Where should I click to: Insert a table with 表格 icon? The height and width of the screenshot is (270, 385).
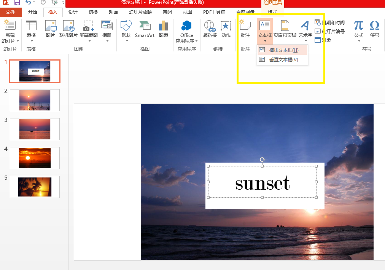(x=31, y=25)
